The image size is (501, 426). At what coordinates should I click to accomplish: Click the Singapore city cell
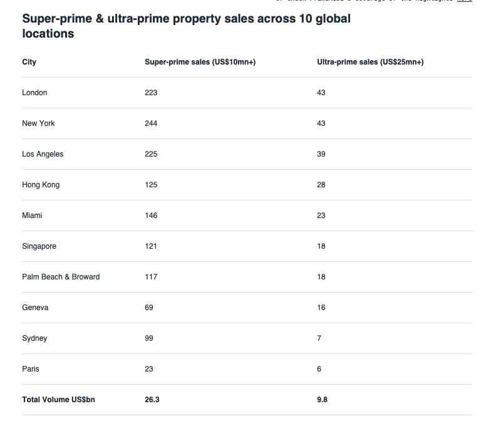pyautogui.click(x=39, y=246)
